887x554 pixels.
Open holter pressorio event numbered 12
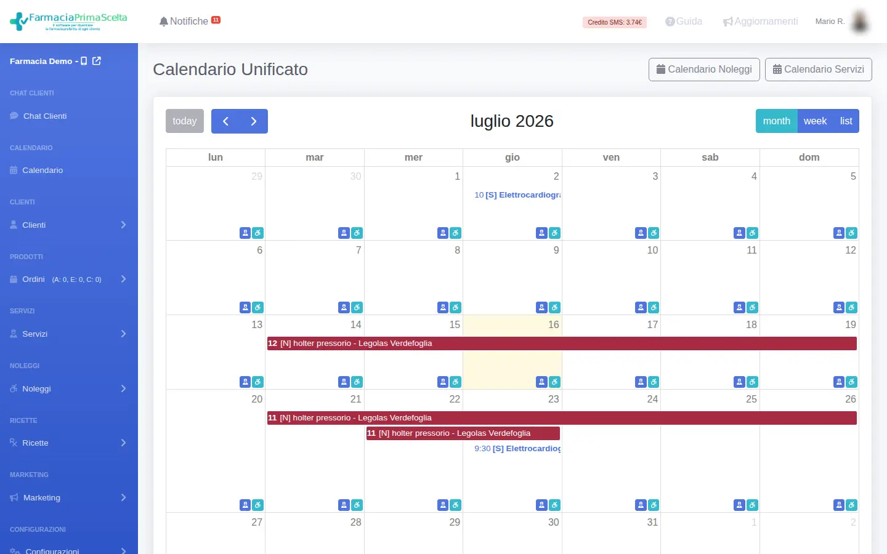coord(562,343)
